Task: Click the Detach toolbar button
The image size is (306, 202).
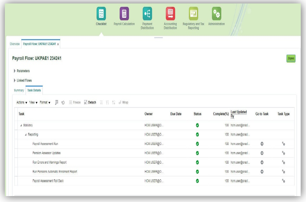Action: pyautogui.click(x=90, y=102)
